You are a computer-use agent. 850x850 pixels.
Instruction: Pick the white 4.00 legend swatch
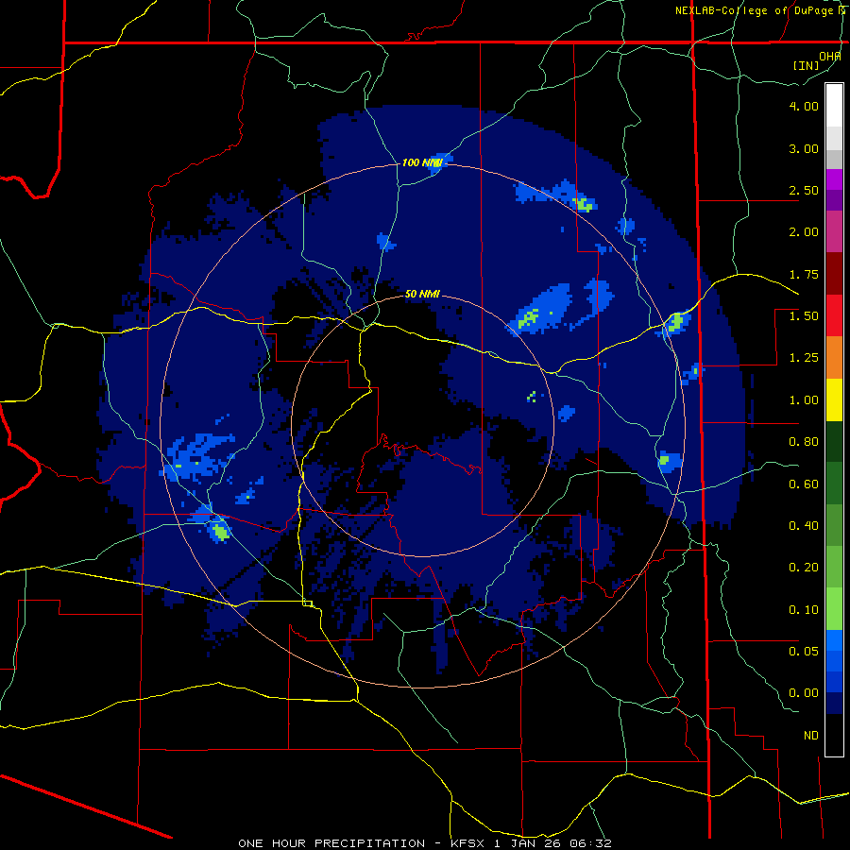(834, 105)
